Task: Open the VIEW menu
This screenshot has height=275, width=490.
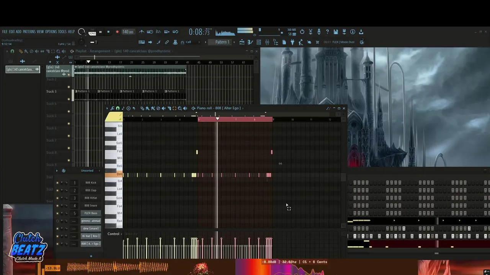Action: (x=40, y=32)
